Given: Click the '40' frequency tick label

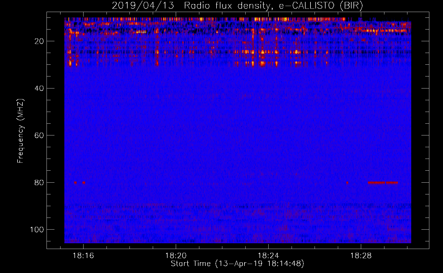Looking at the screenshot, I should coord(39,88).
